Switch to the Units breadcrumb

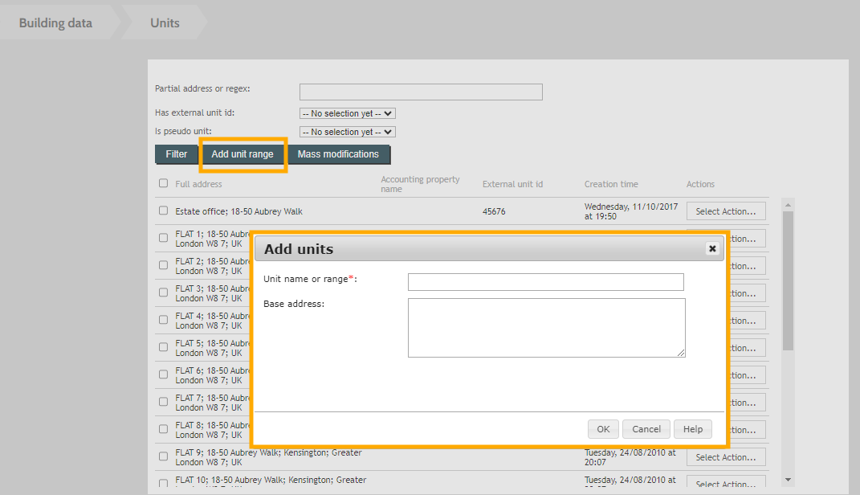point(165,22)
